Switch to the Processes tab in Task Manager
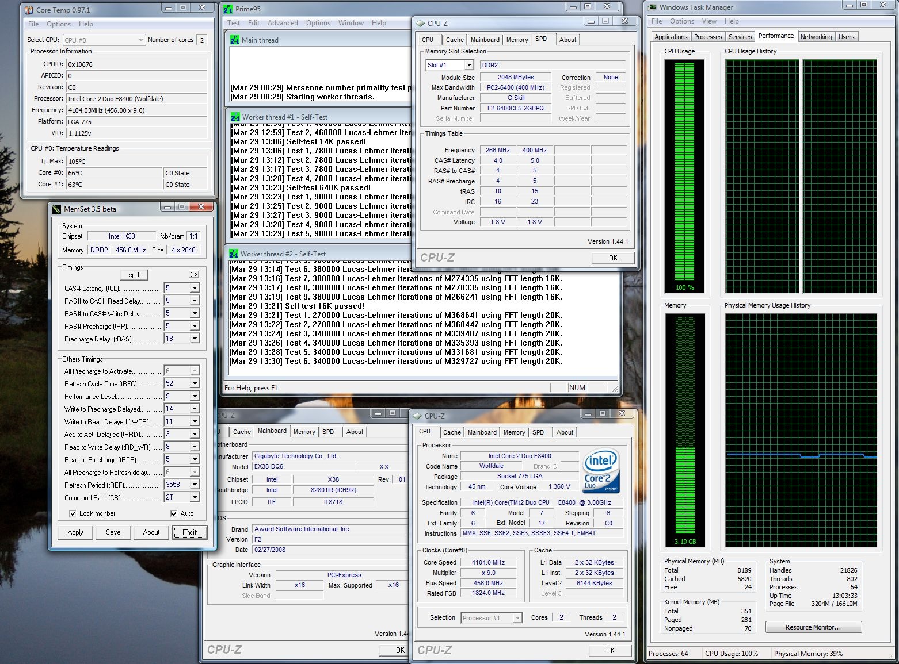 (707, 37)
